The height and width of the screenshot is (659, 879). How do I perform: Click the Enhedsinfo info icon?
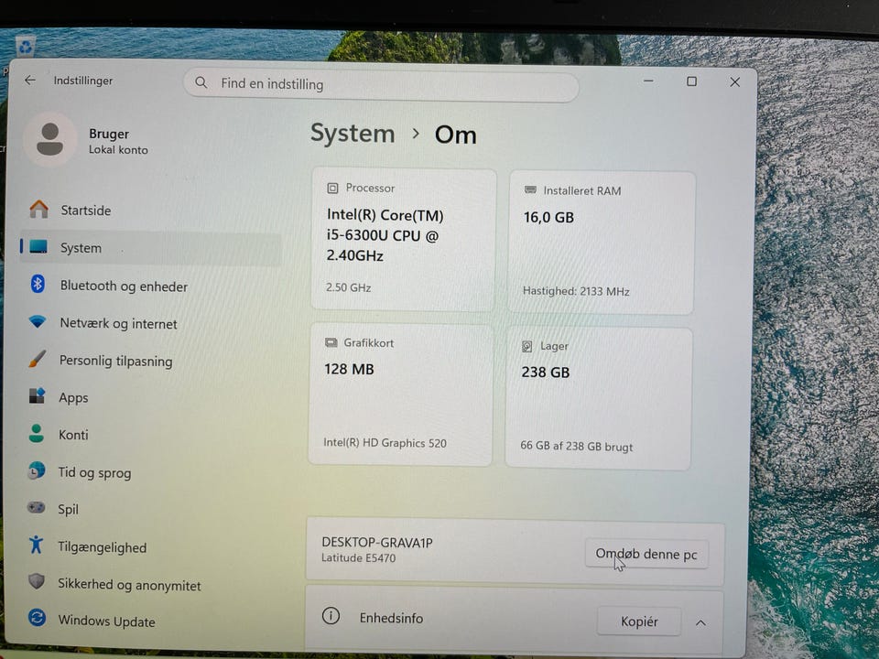[331, 616]
